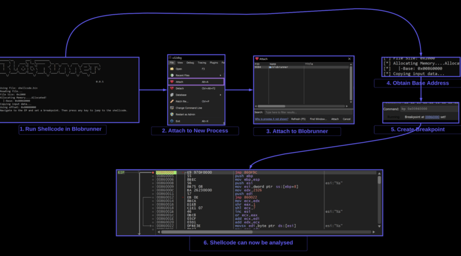Click the Change Command Line icon
461x256 pixels.
(x=172, y=108)
